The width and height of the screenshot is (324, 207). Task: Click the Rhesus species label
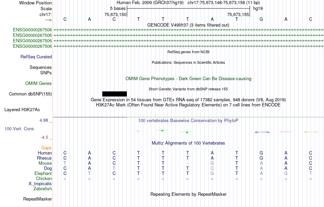click(x=44, y=158)
